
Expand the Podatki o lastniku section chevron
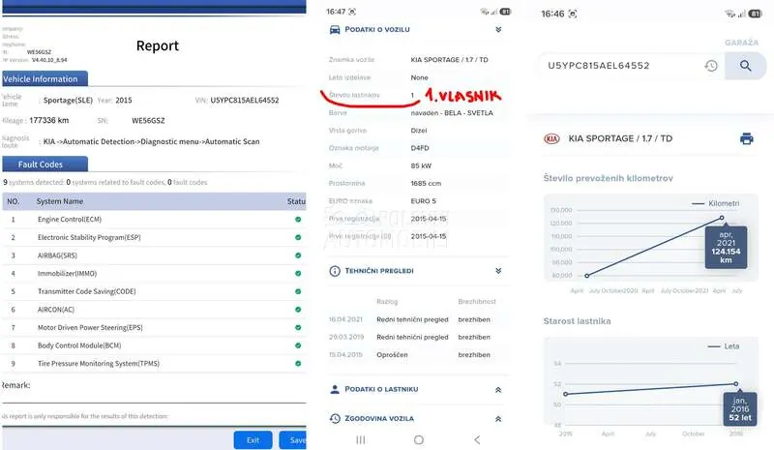[498, 390]
